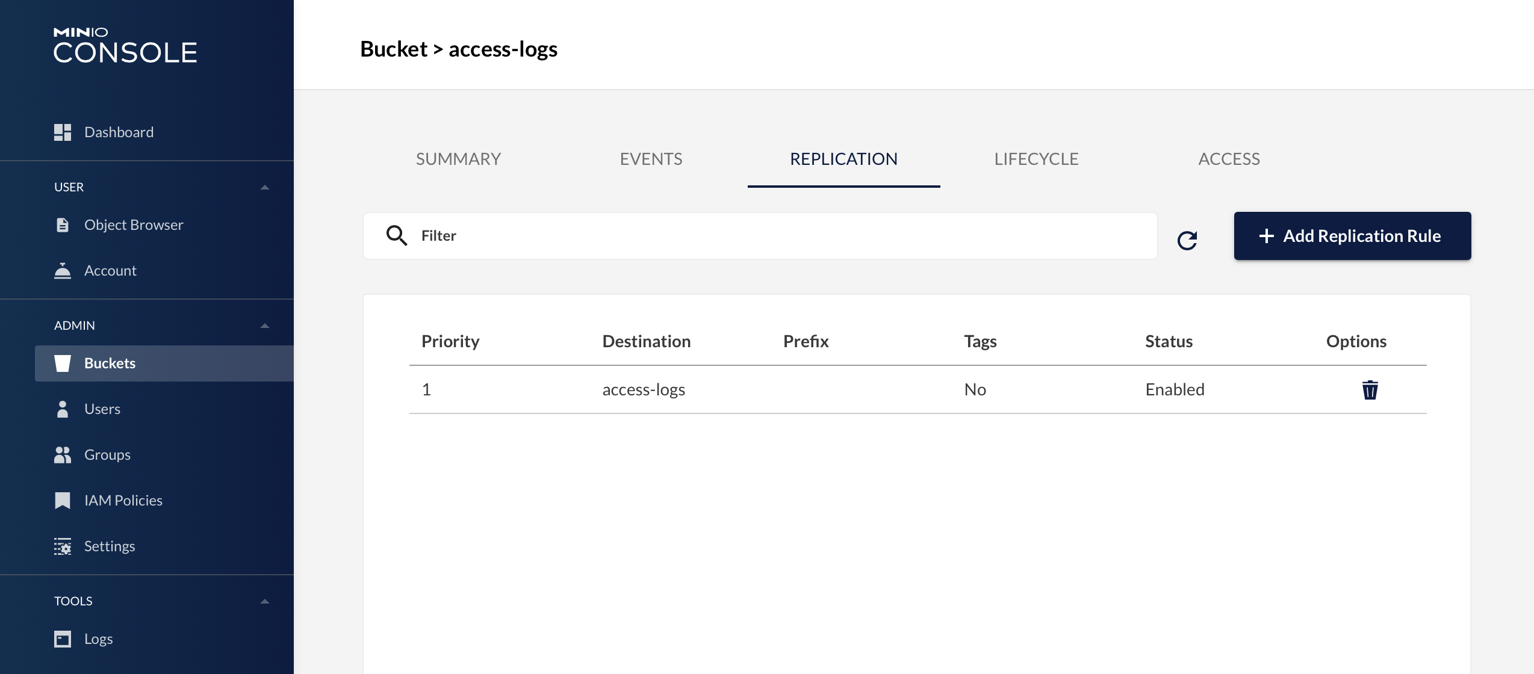The image size is (1534, 674).
Task: Click the Bucket > access-logs page title
Action: click(459, 49)
